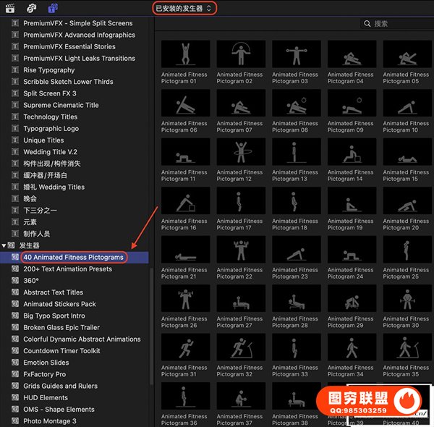The image size is (434, 427).
Task: Click the generator icon beside HUD Elements
Action: [x=15, y=398]
